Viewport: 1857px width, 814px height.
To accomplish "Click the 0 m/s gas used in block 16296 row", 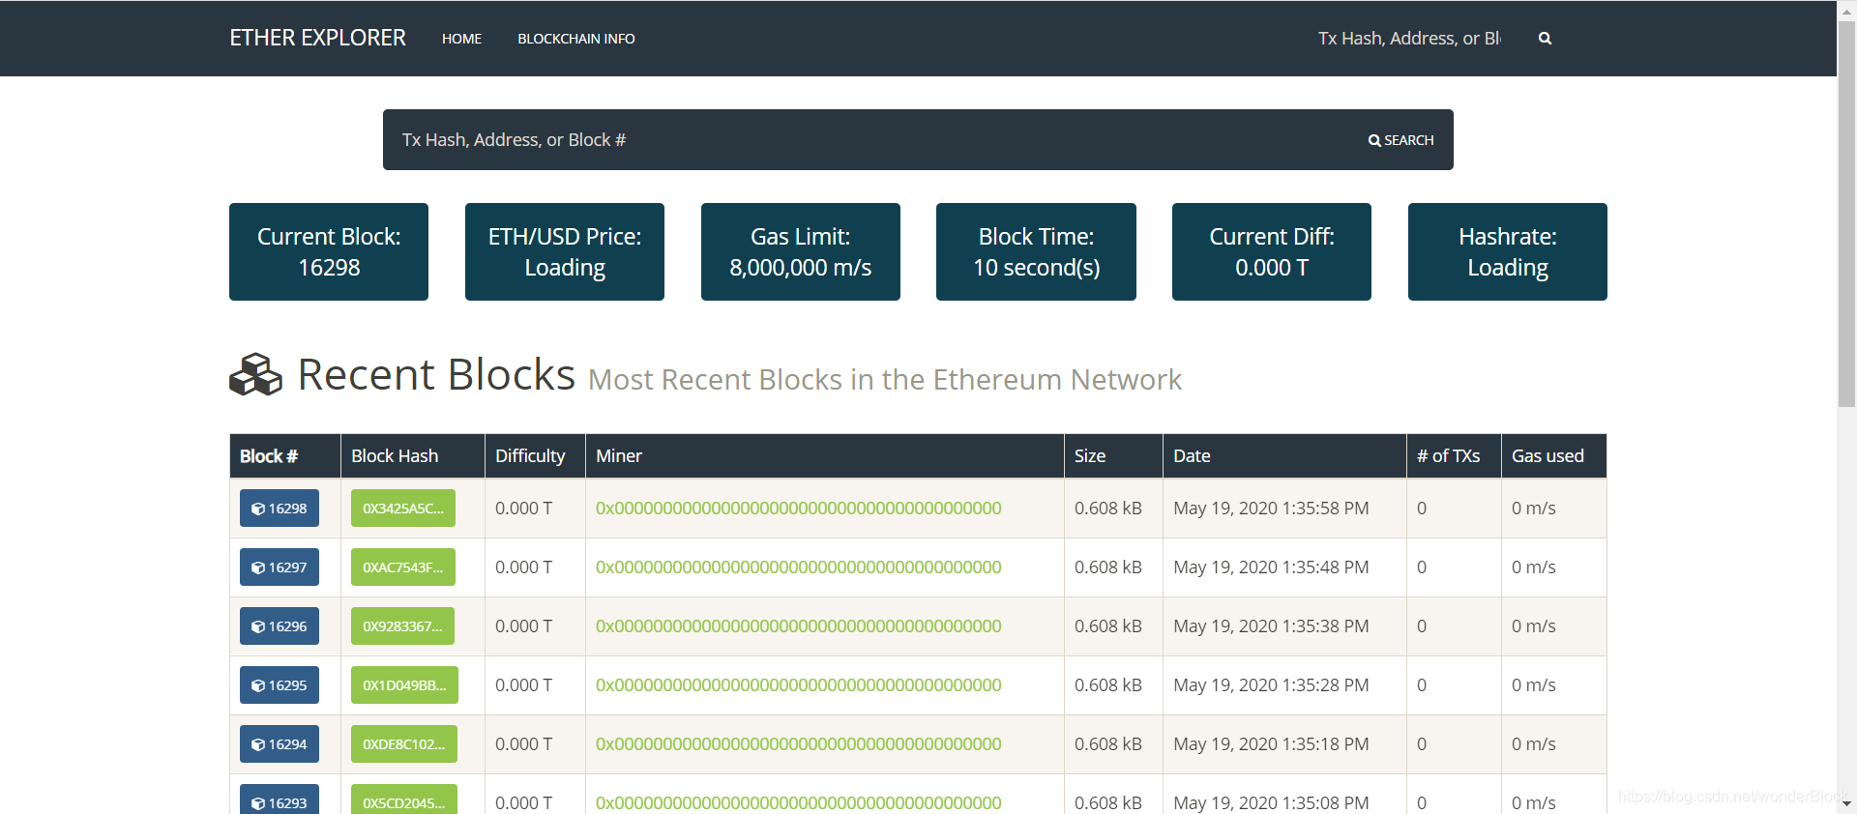I will tap(1534, 626).
